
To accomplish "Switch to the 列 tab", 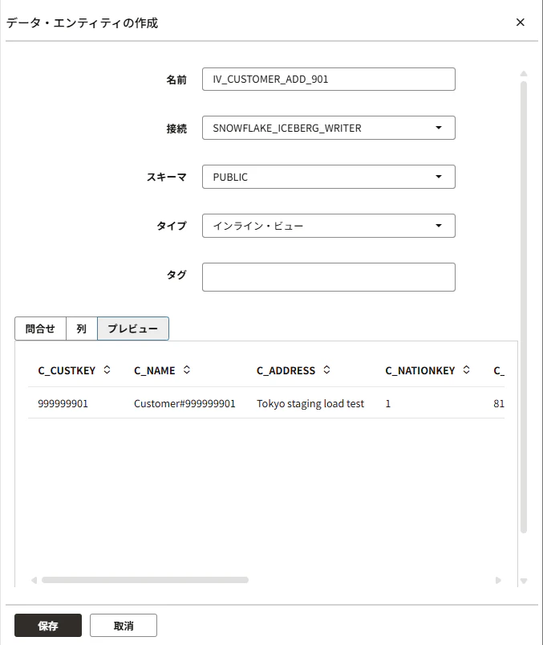I will (x=81, y=329).
